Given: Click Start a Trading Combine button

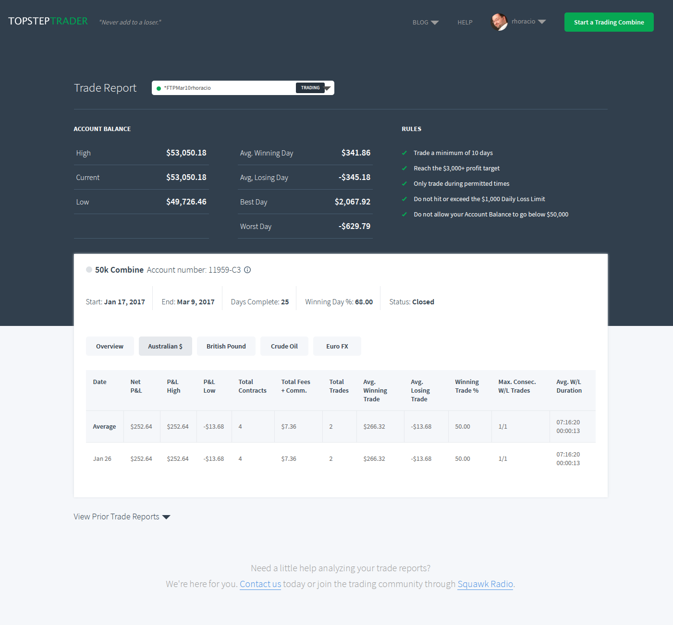Looking at the screenshot, I should click(x=609, y=22).
